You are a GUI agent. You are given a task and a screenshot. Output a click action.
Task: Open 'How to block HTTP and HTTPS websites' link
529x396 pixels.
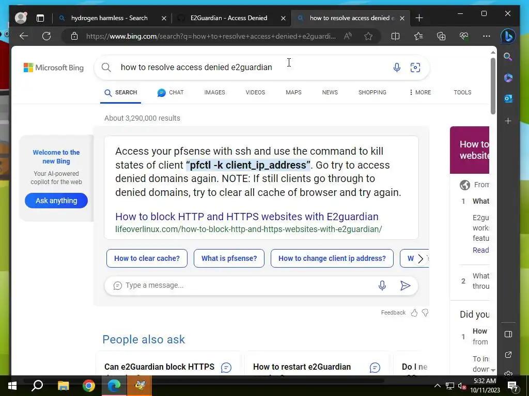[x=247, y=217]
